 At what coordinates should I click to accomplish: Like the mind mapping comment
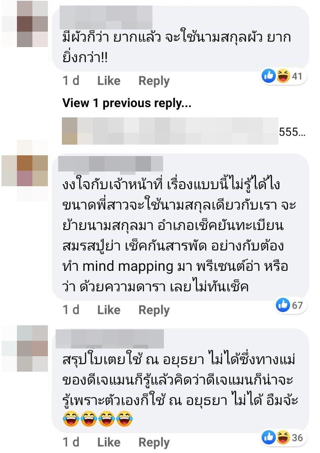pyautogui.click(x=109, y=310)
